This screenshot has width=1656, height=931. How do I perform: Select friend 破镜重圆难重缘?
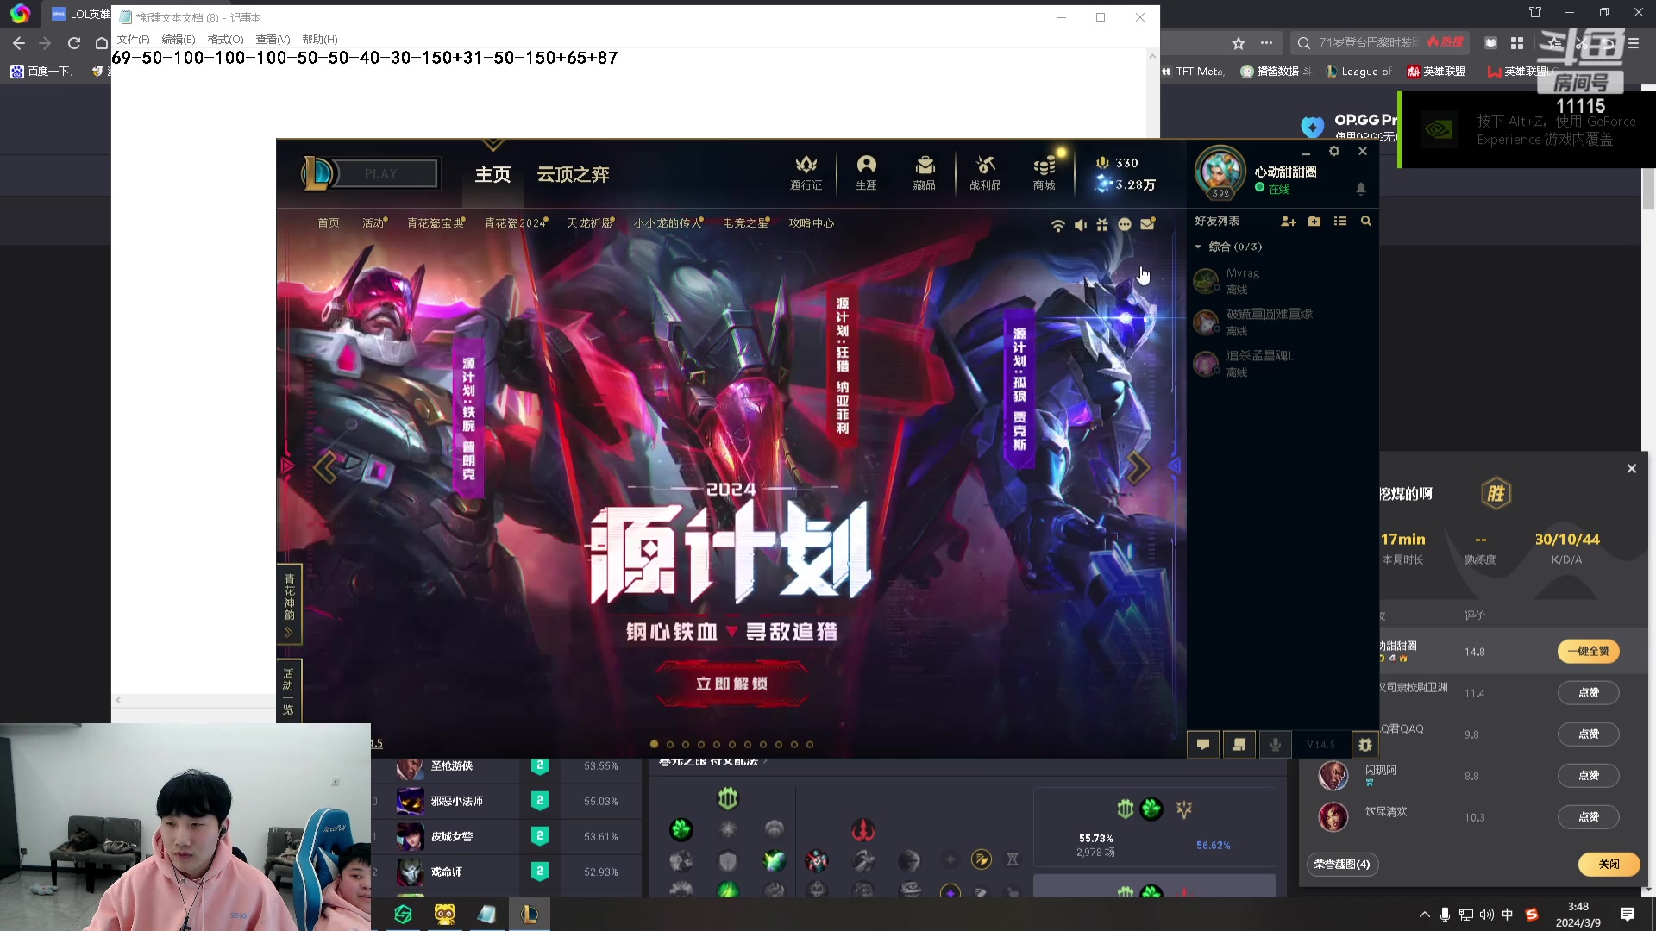[1281, 322]
